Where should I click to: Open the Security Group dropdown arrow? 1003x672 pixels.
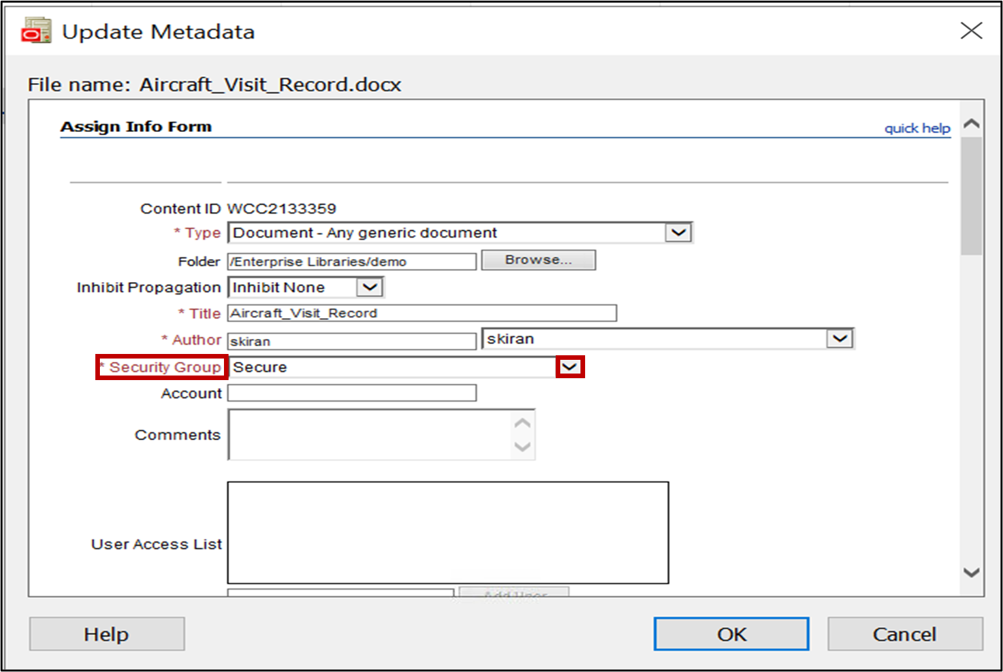click(569, 367)
